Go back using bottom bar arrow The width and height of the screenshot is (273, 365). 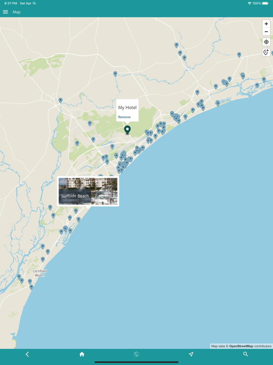point(27,354)
